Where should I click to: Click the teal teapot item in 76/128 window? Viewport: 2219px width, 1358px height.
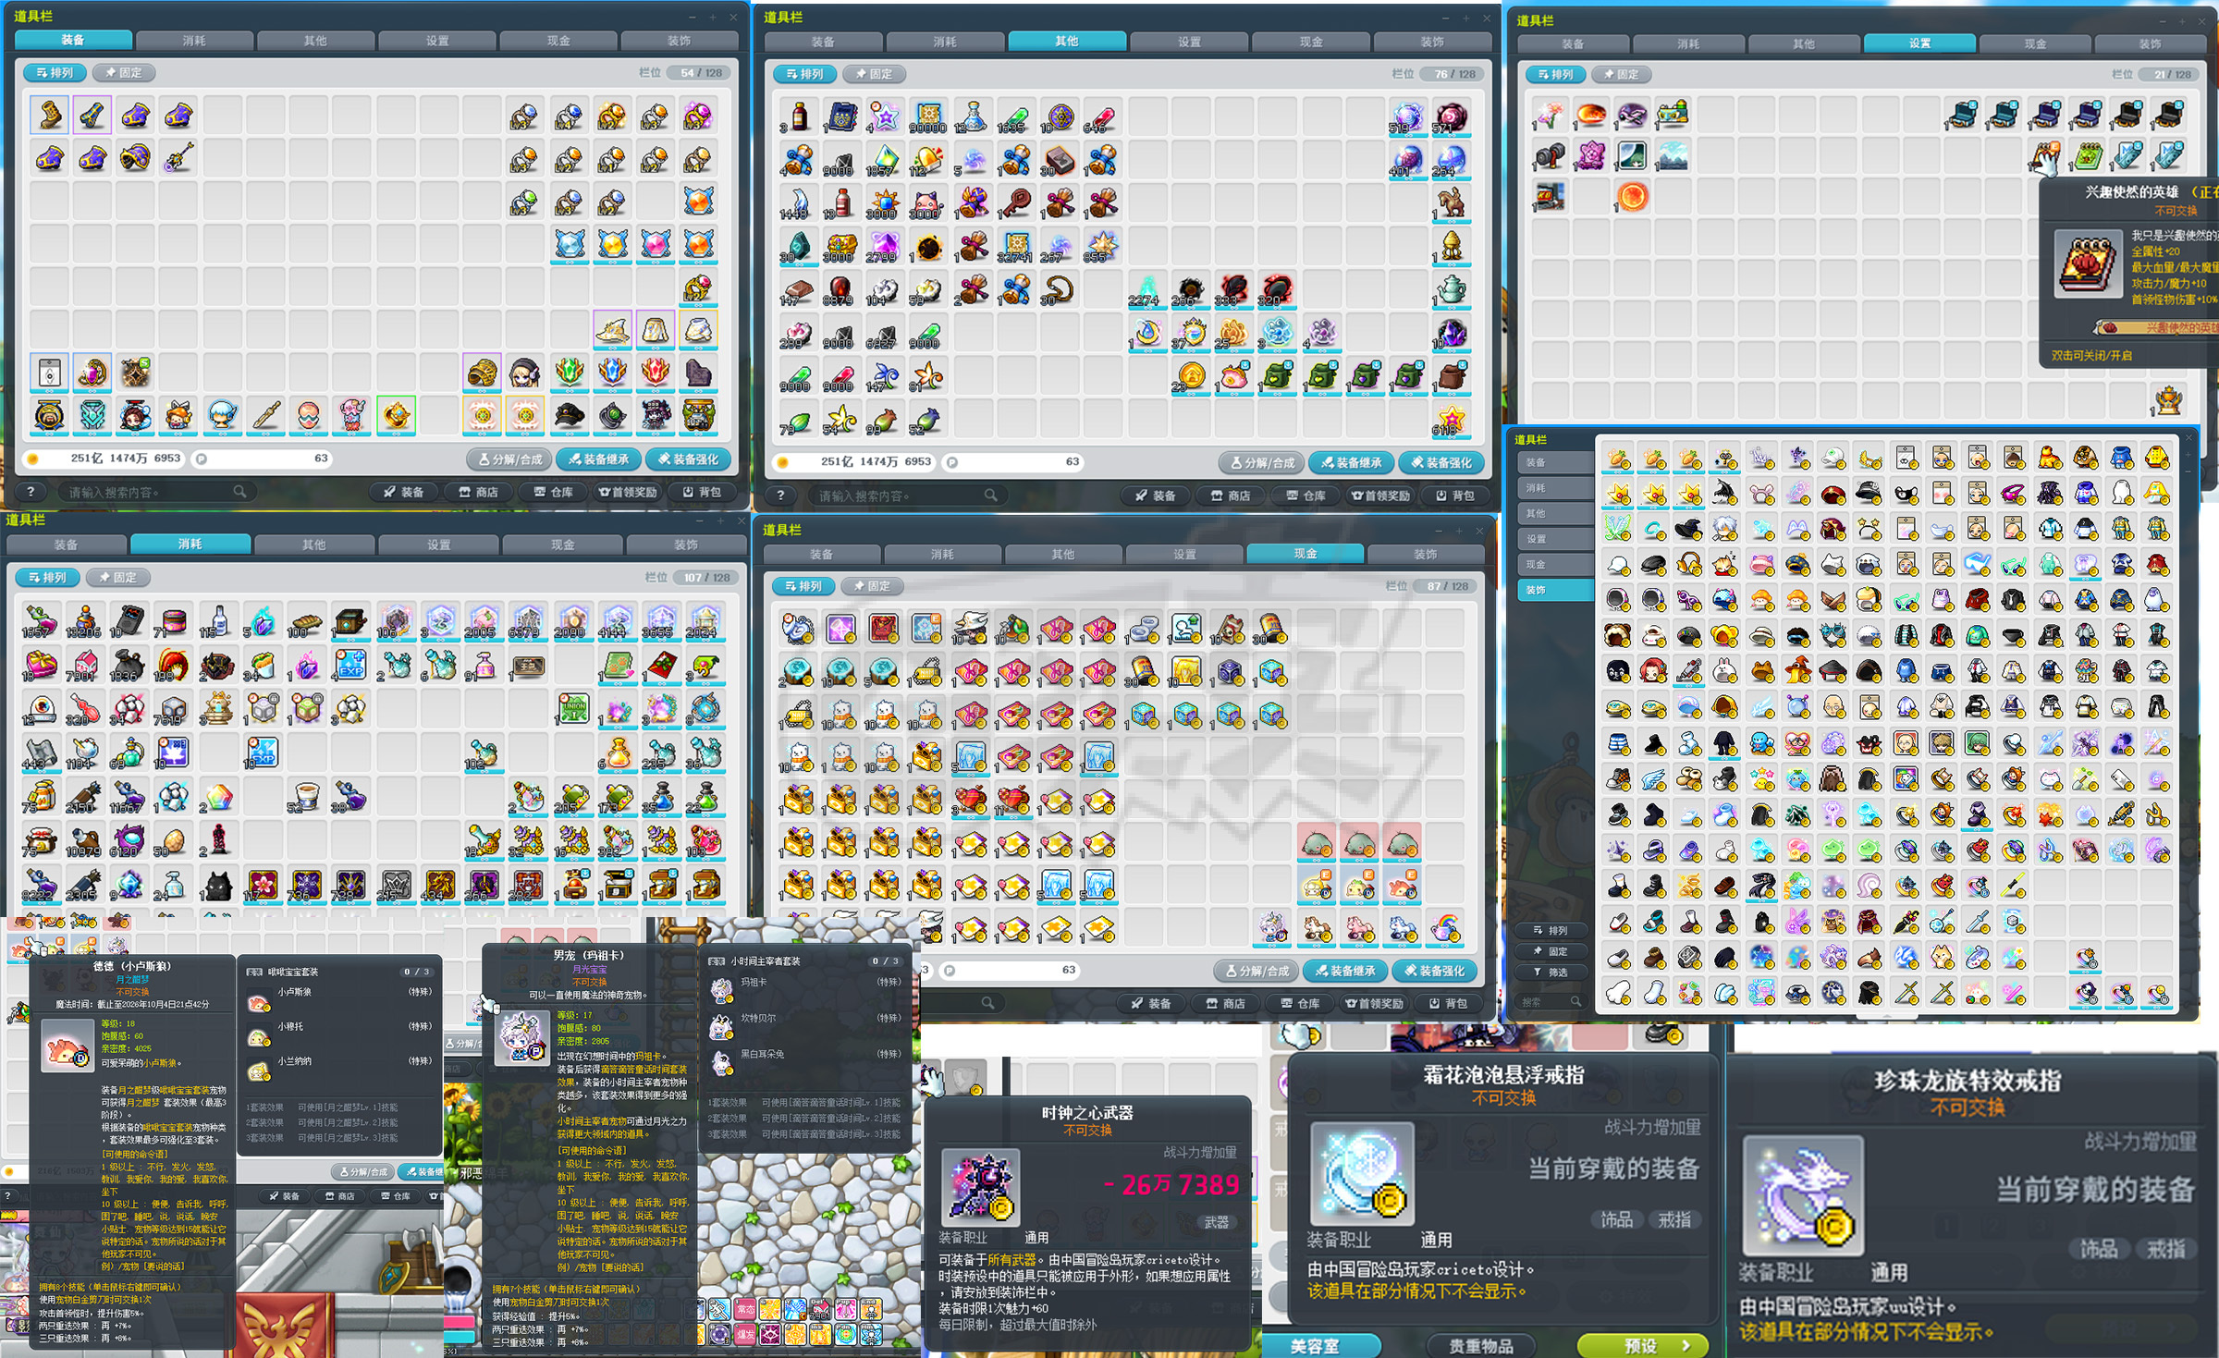click(1451, 290)
